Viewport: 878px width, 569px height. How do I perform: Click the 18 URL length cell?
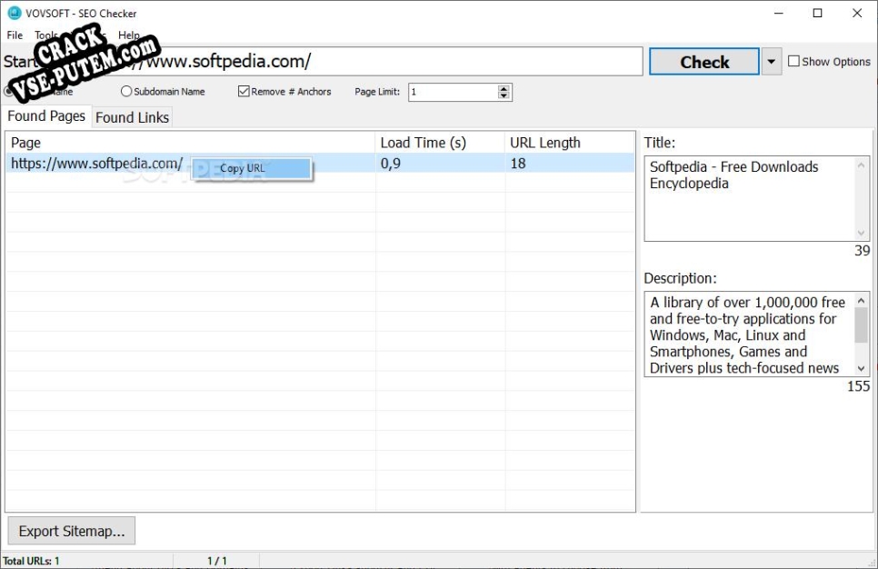point(570,163)
